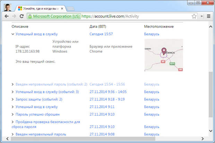Go back with the browser back arrow

click(7, 16)
